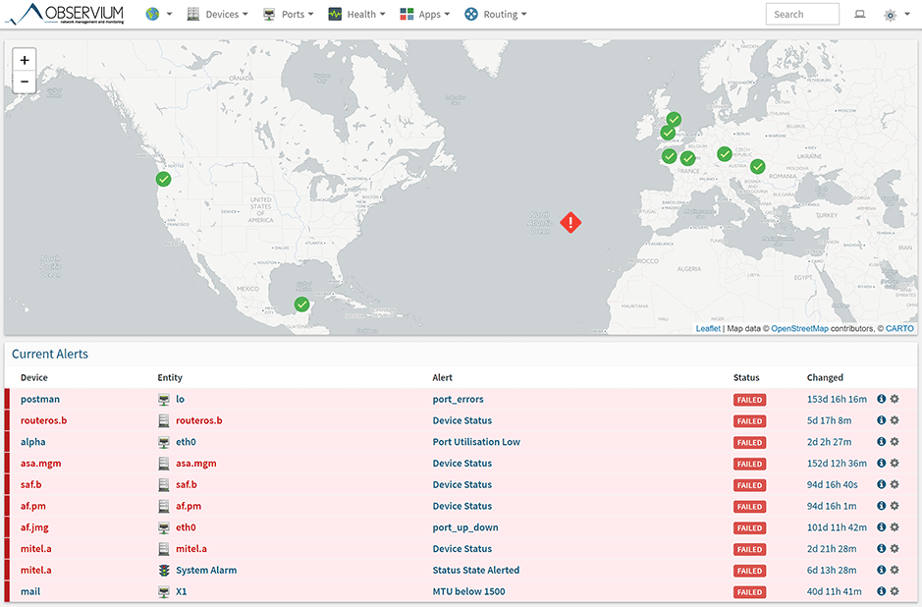Expand the globe dropdown menu
Screen dimensions: 922x607
(159, 15)
